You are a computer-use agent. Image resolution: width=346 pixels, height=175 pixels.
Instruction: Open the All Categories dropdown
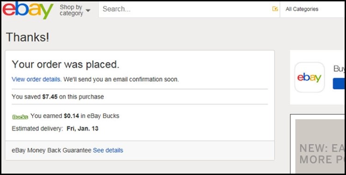[312, 9]
